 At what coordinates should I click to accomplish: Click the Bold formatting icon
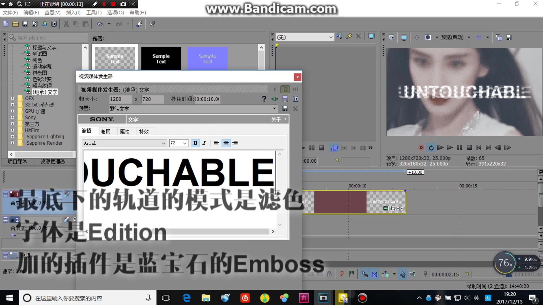click(195, 143)
